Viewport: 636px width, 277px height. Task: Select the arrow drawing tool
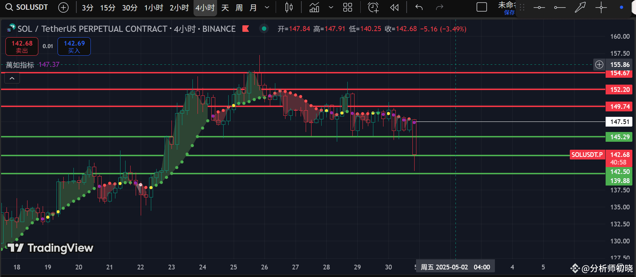pos(580,7)
